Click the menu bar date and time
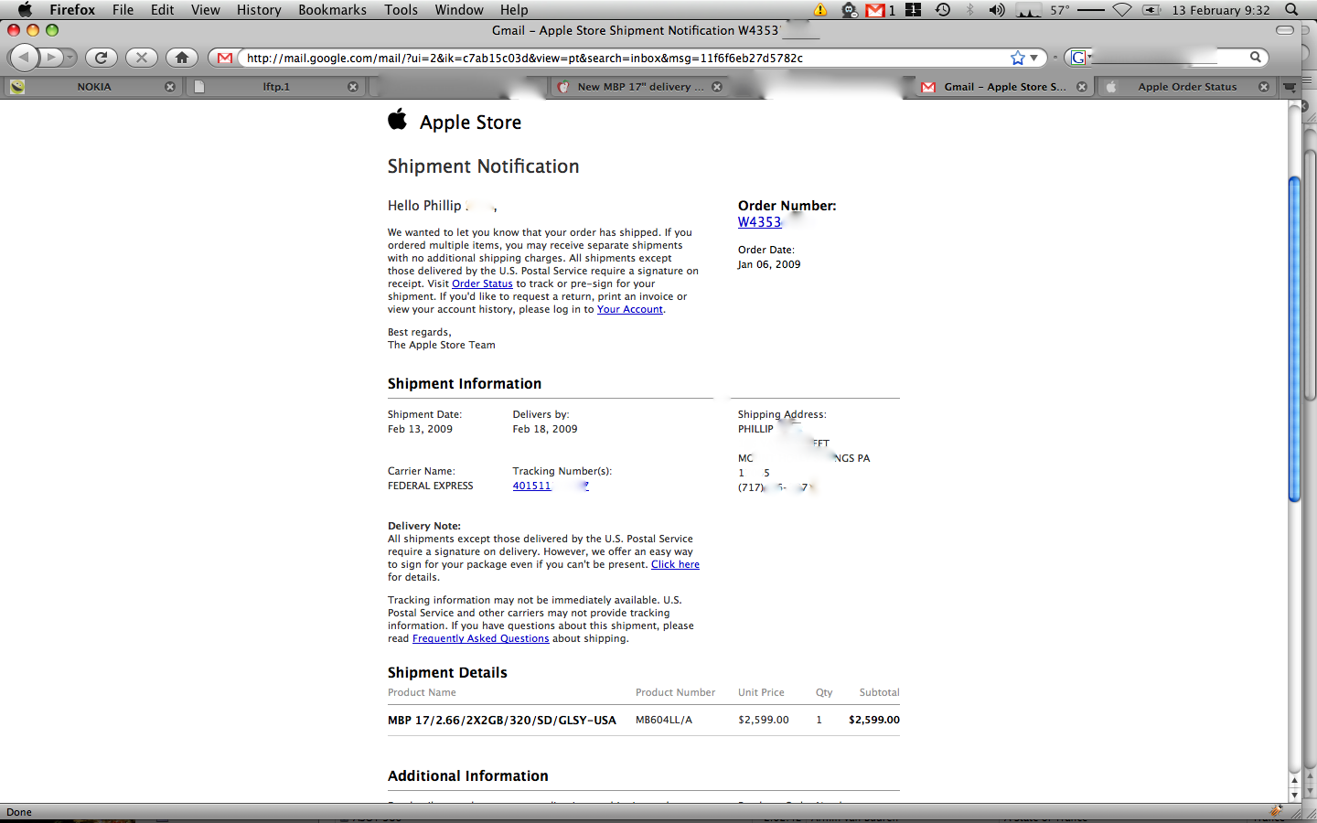 tap(1221, 10)
